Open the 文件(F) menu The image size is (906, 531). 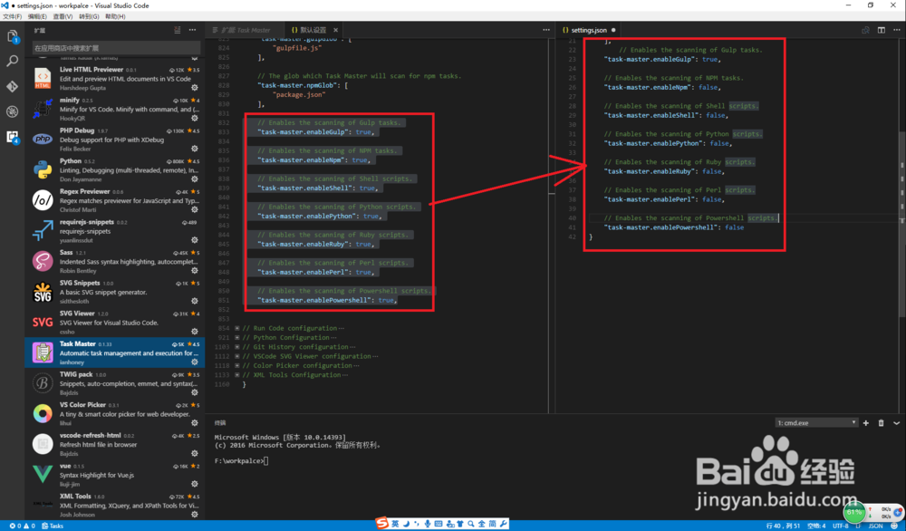point(12,16)
